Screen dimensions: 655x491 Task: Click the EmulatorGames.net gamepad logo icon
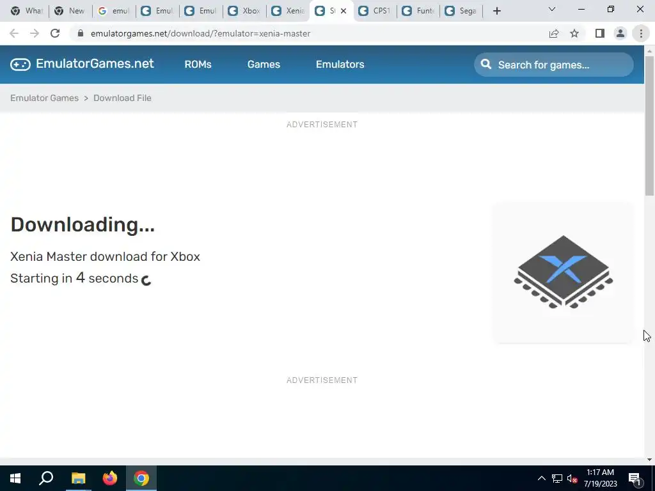[20, 65]
